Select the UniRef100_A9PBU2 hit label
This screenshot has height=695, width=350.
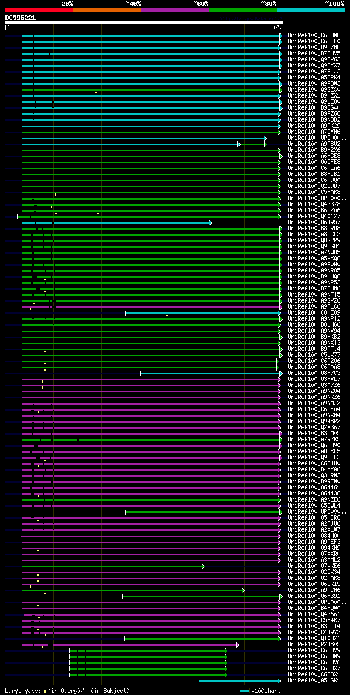pyautogui.click(x=314, y=144)
